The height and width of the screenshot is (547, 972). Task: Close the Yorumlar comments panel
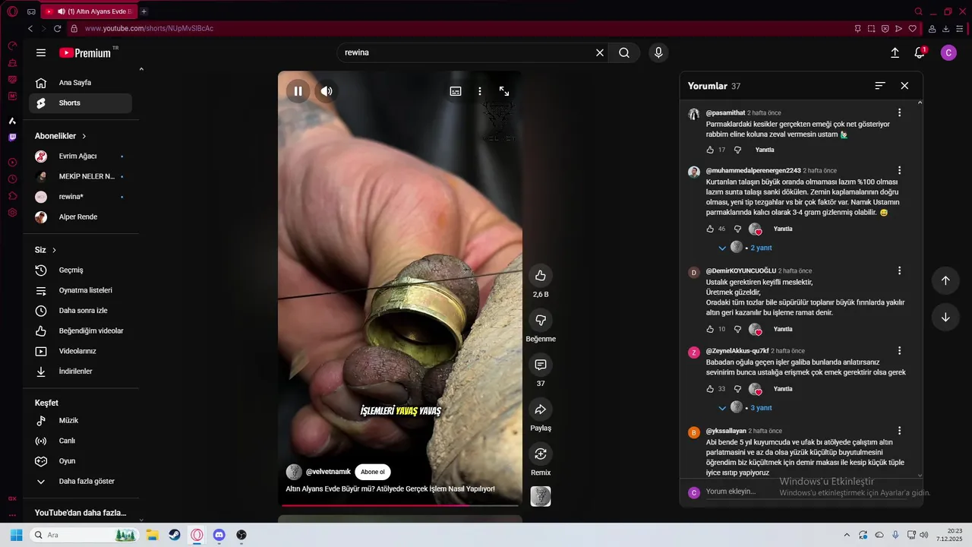(904, 86)
